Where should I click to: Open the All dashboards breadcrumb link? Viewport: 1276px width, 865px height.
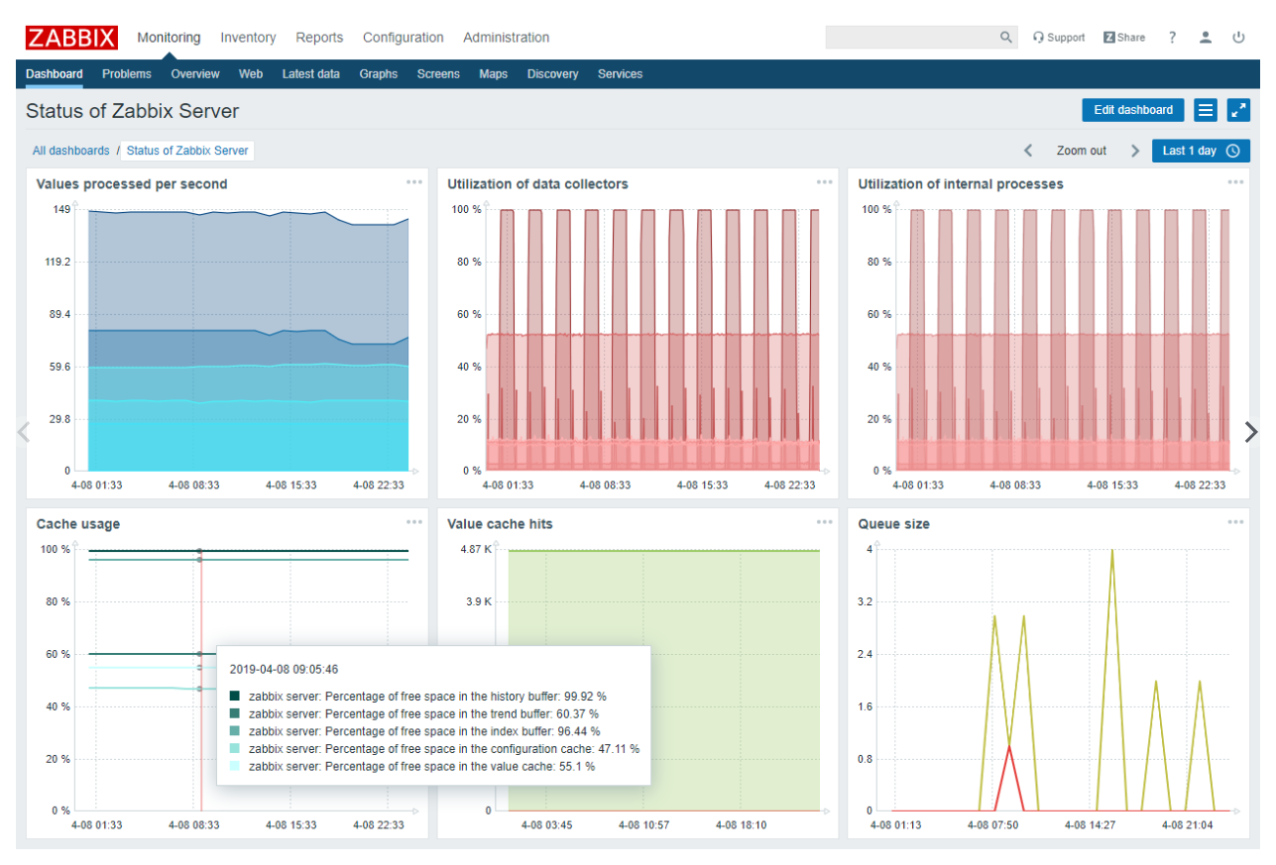(x=71, y=151)
